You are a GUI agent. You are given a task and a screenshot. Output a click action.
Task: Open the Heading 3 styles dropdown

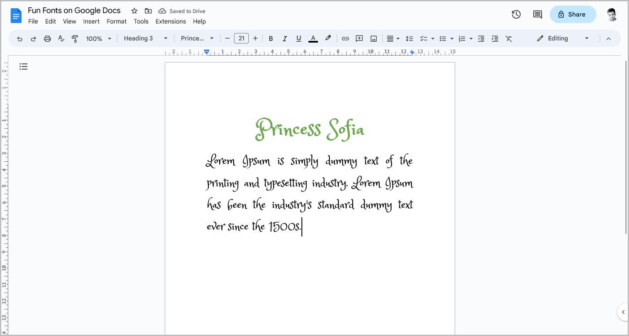tap(146, 38)
